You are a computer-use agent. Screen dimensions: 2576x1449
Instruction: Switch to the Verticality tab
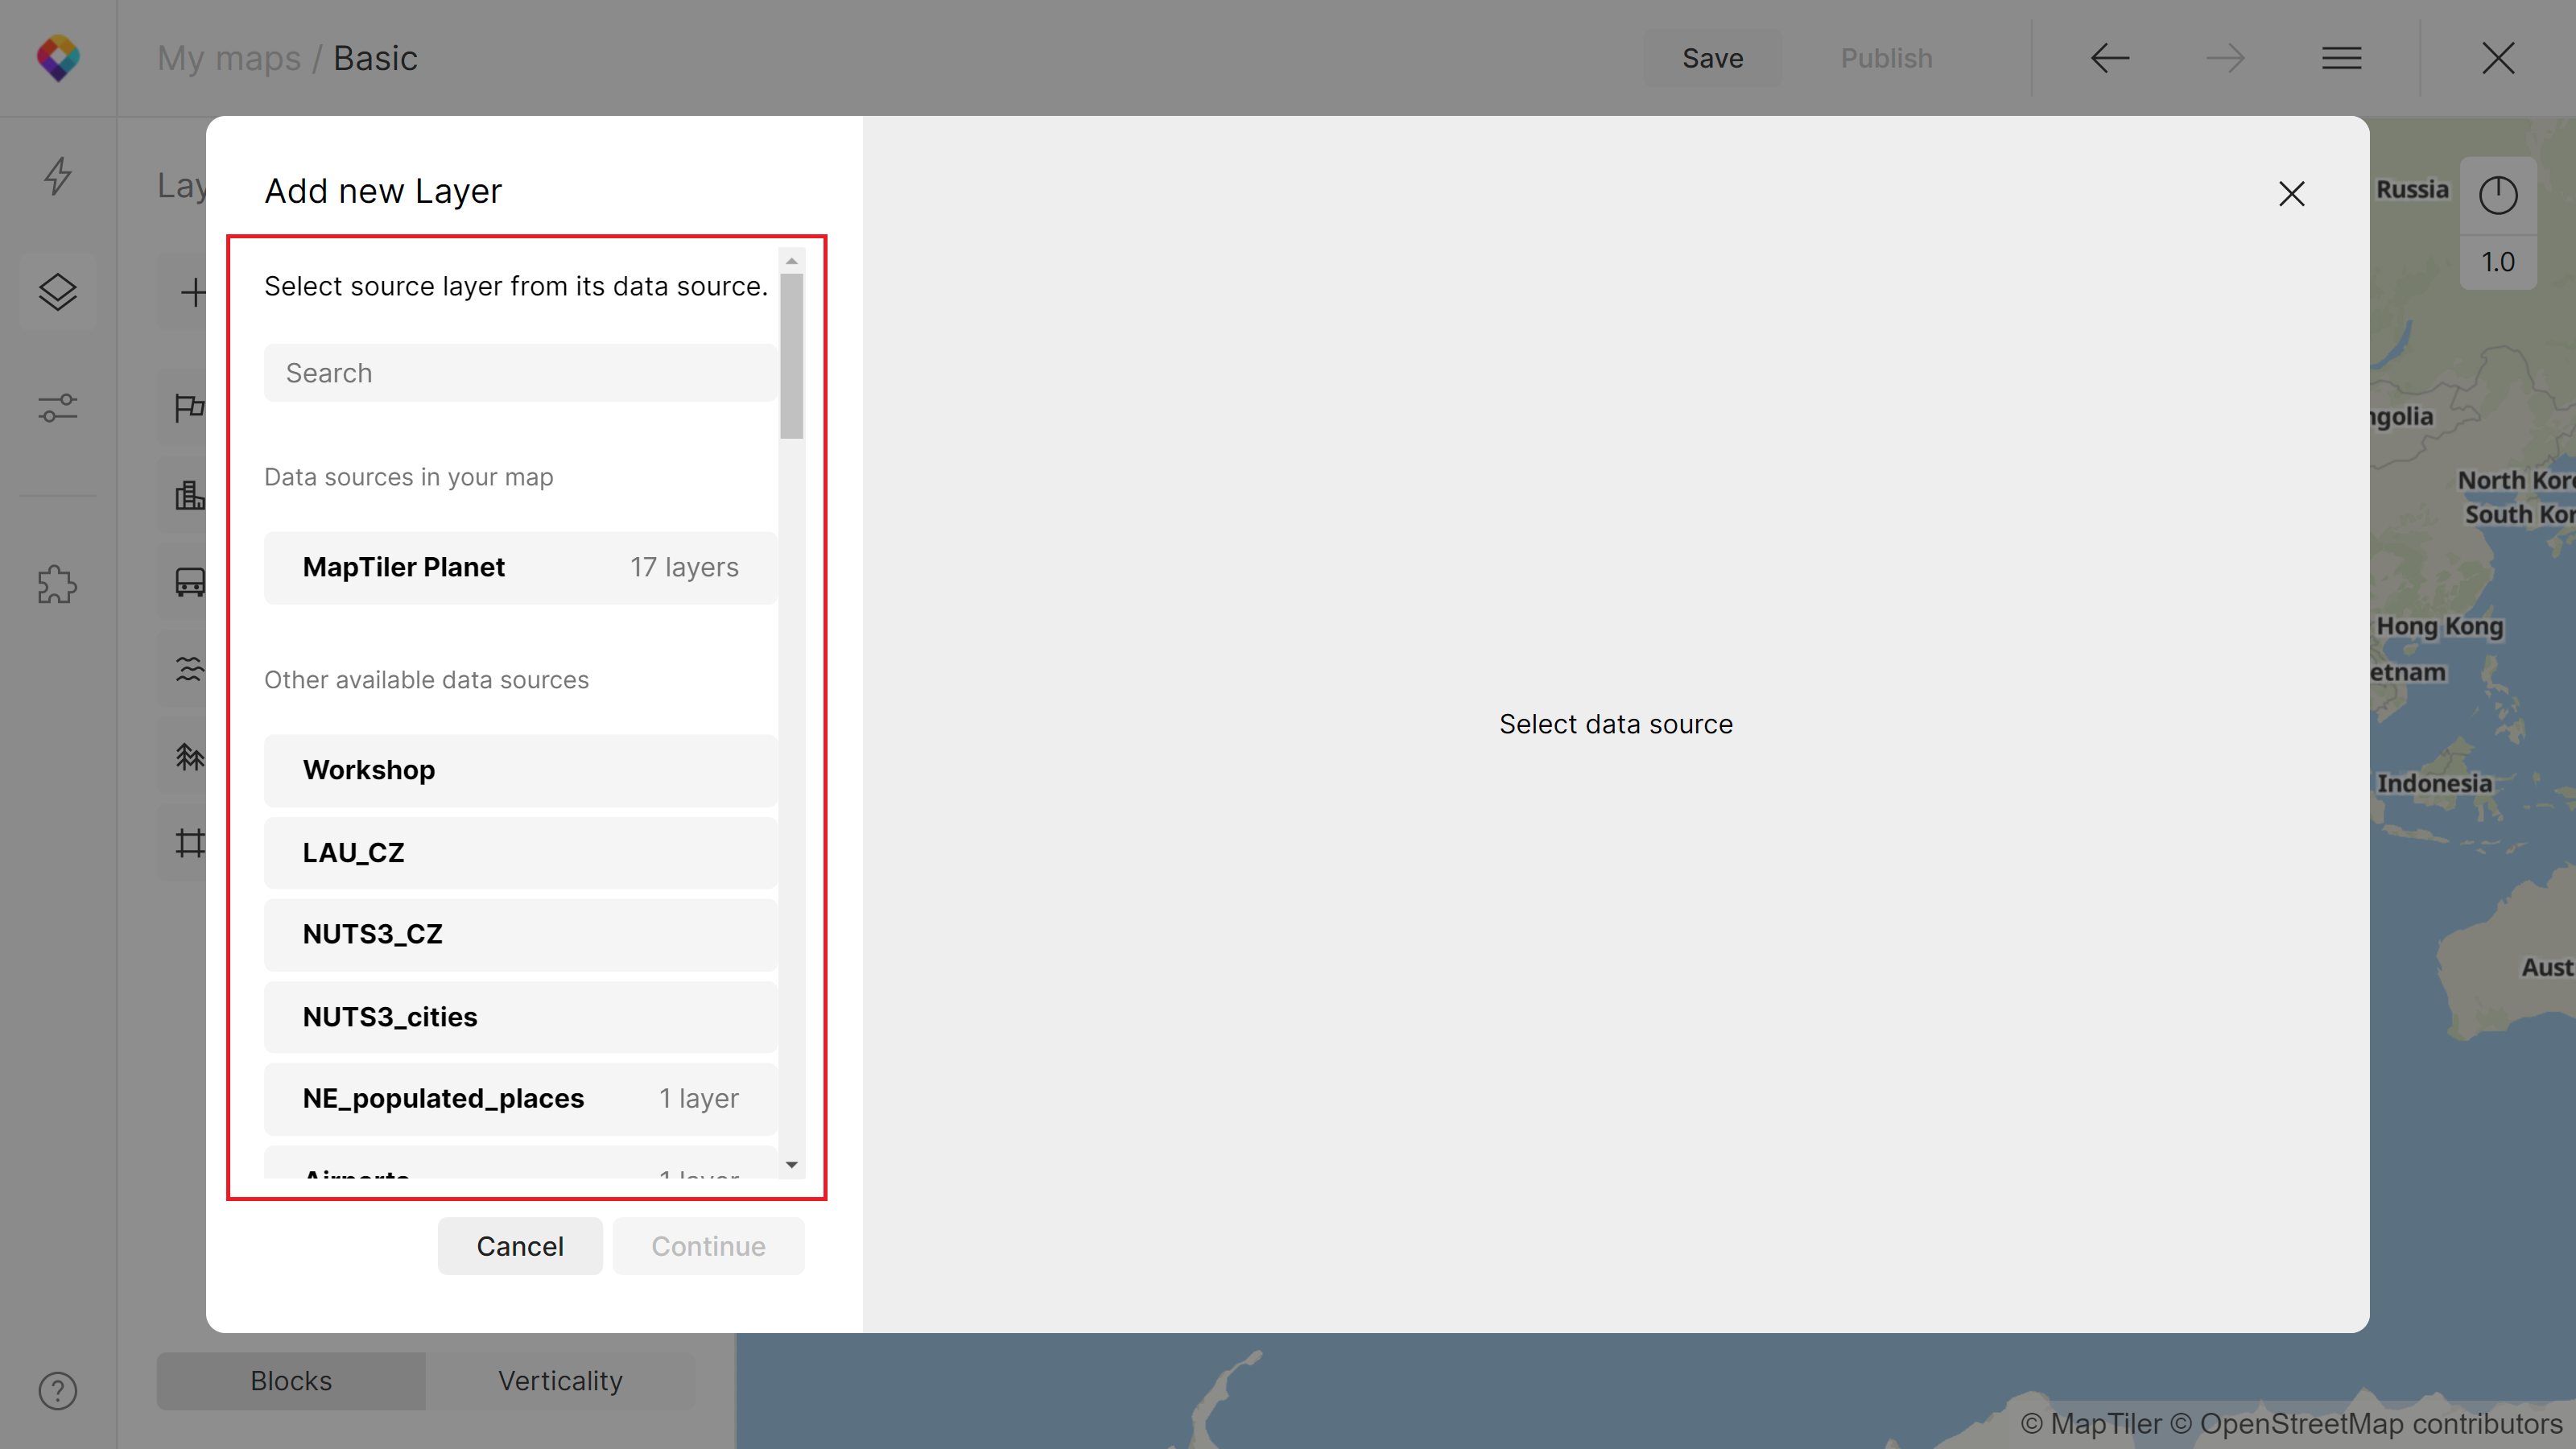click(560, 1380)
